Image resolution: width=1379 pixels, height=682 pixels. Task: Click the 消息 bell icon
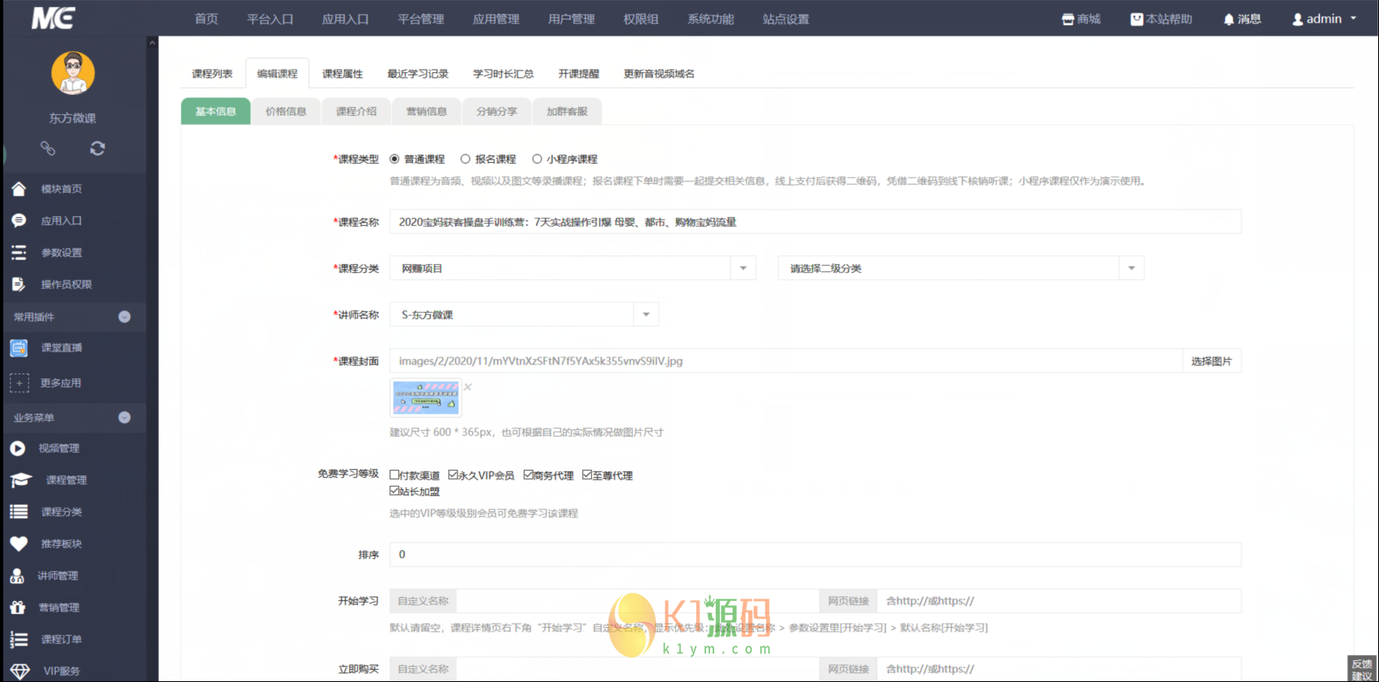tap(1228, 19)
